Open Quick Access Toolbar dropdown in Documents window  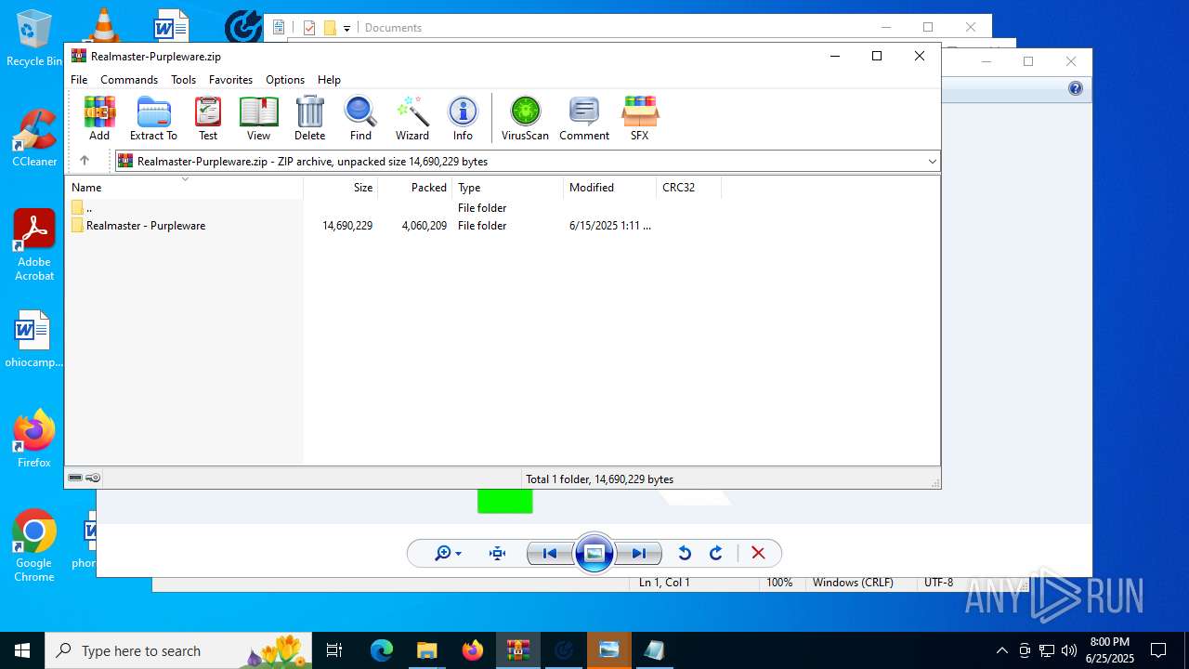(346, 28)
